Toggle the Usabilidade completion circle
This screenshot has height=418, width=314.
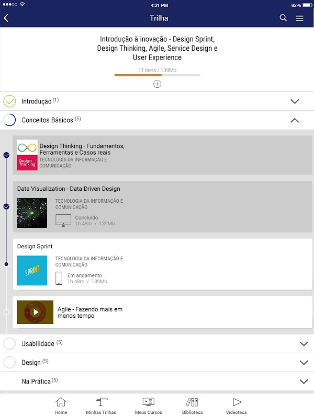pos(9,343)
